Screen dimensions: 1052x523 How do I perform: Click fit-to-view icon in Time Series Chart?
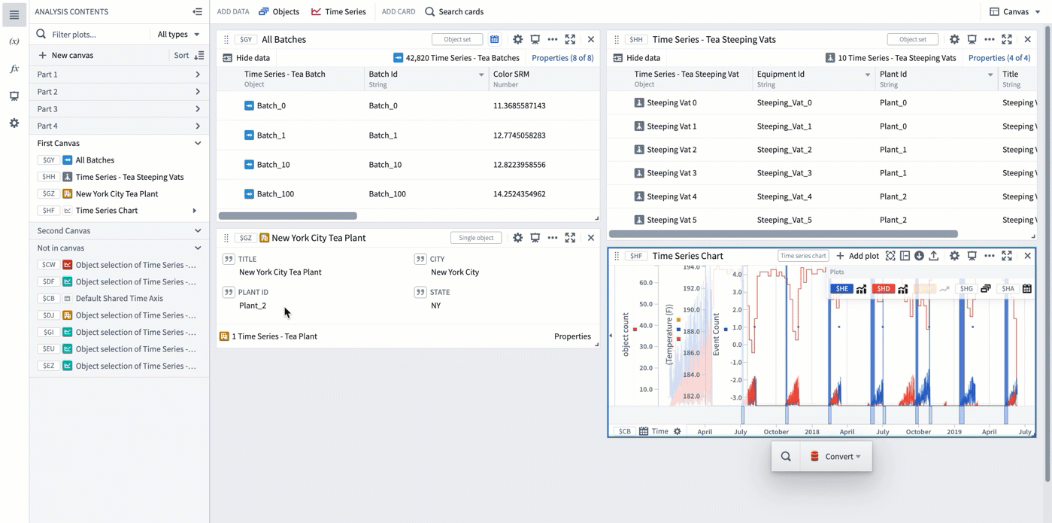(x=890, y=256)
